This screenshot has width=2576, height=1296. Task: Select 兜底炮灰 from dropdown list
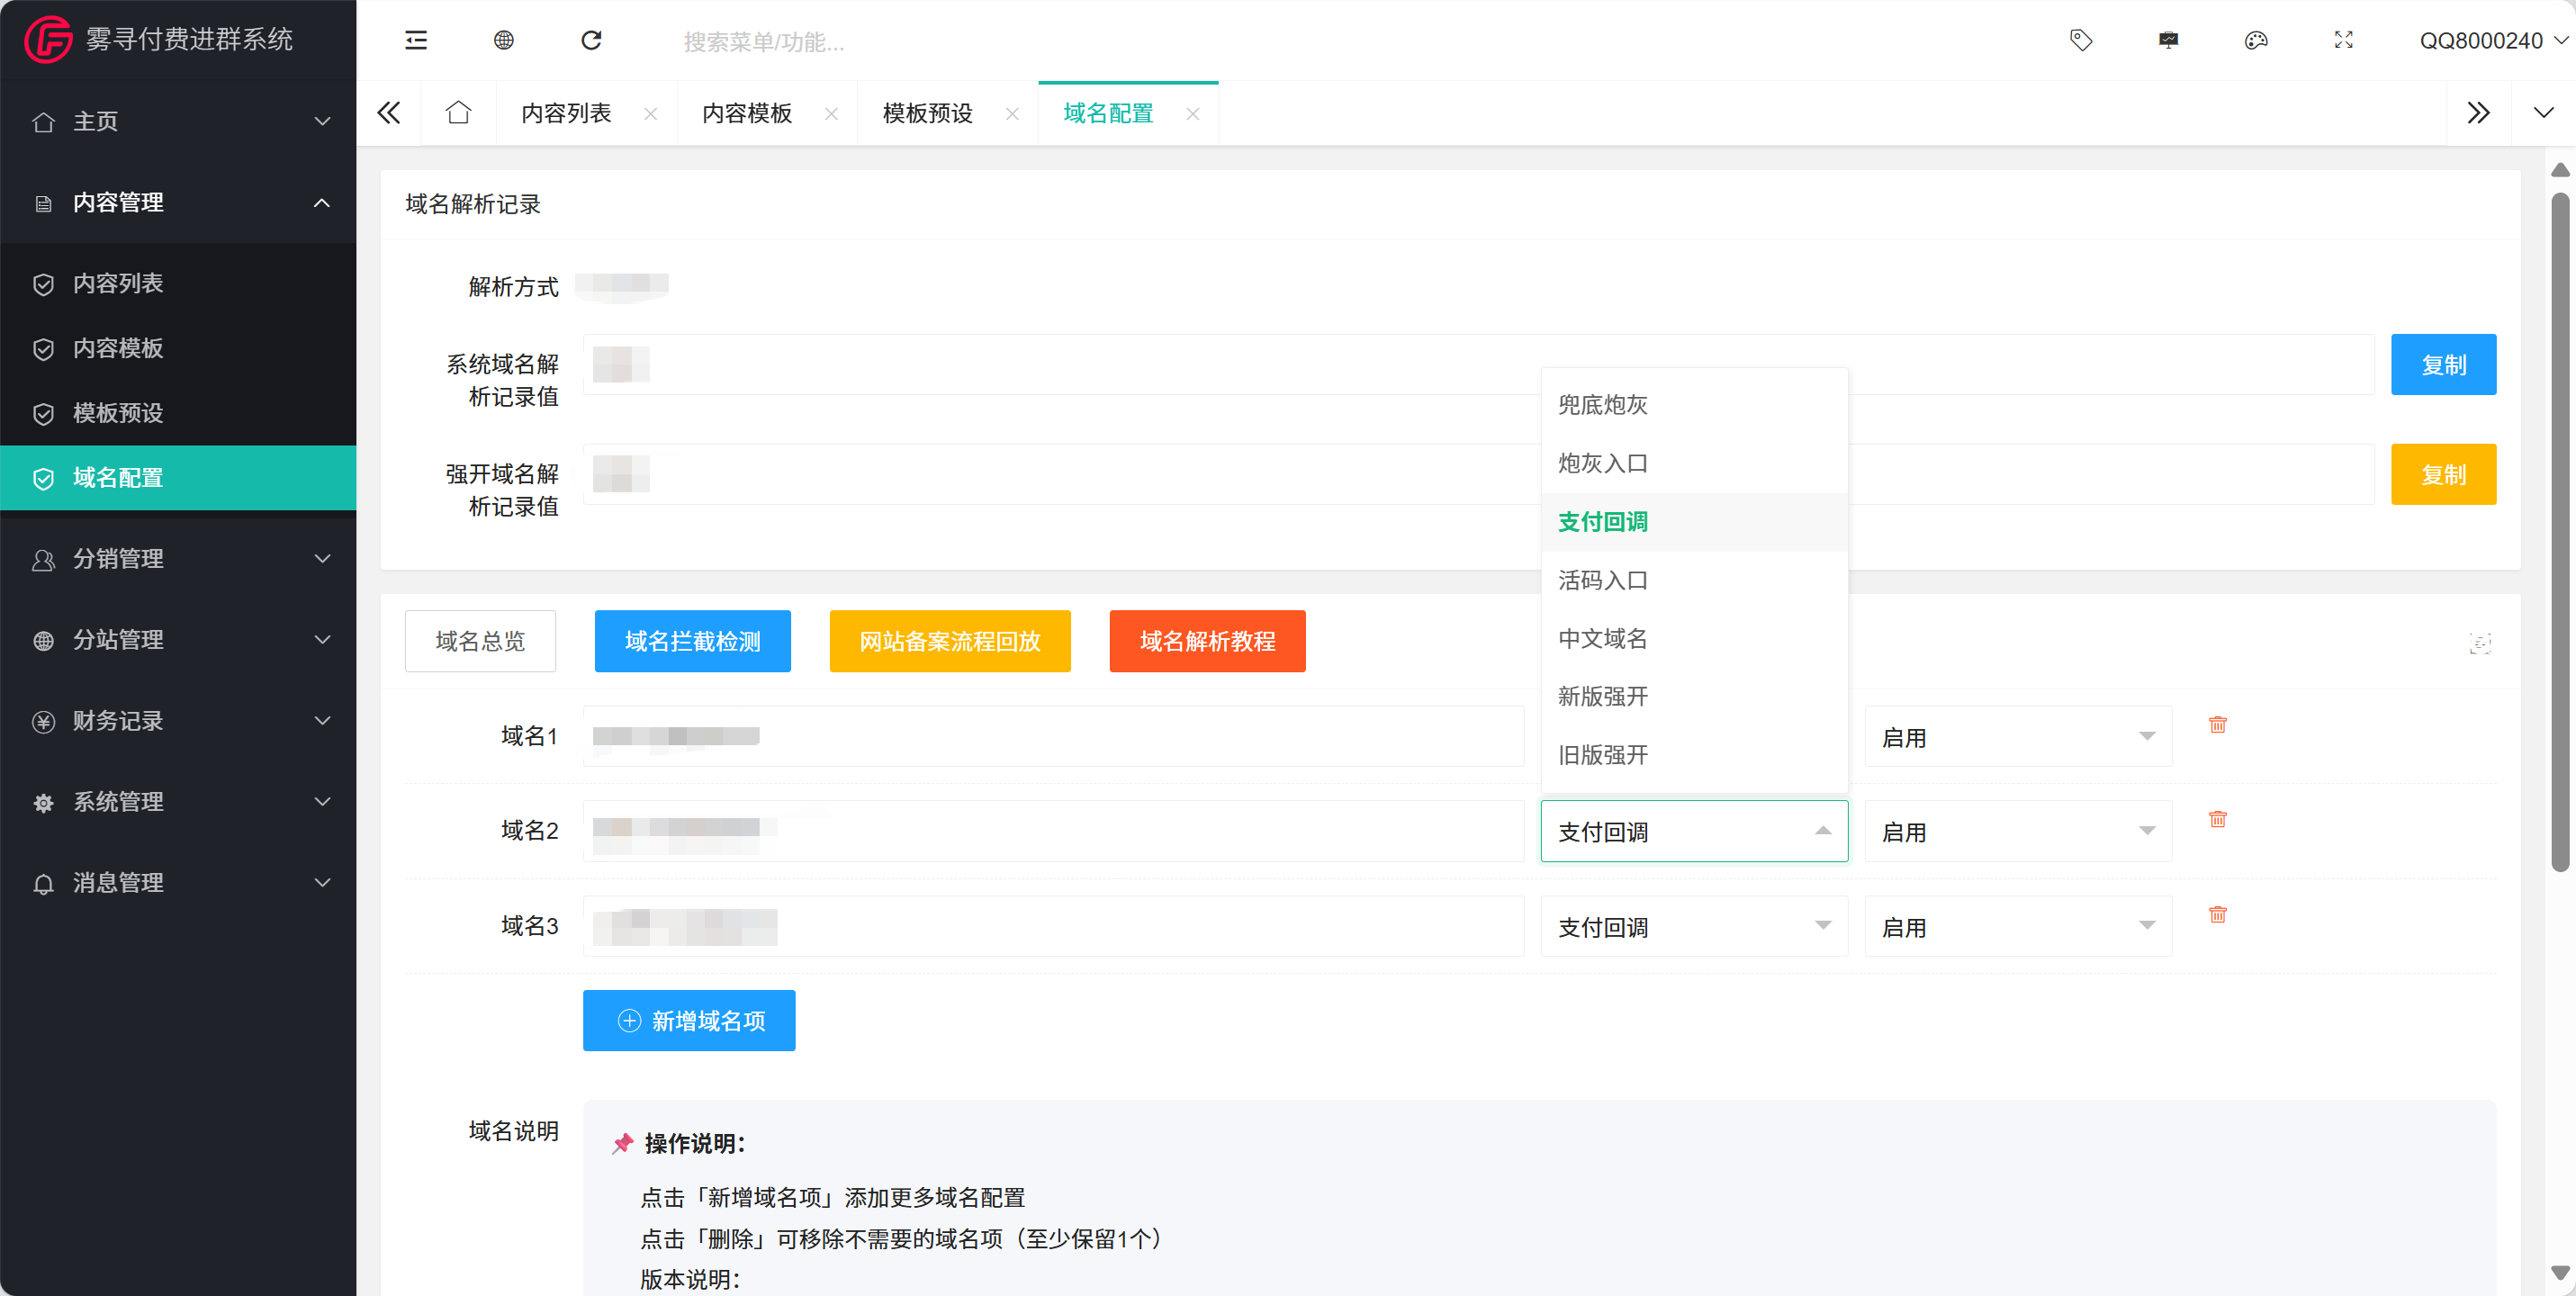click(x=1694, y=405)
